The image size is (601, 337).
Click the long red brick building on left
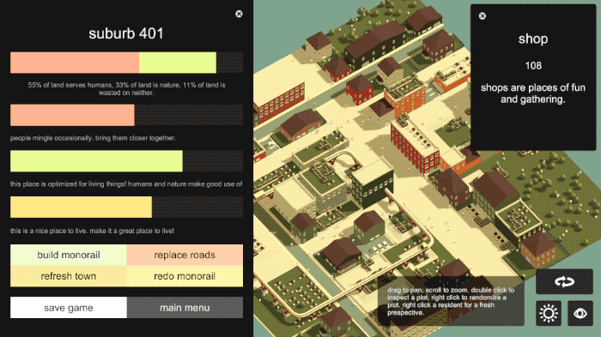pyautogui.click(x=279, y=102)
